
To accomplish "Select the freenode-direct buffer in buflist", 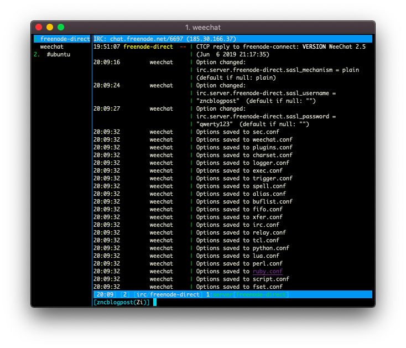I will (62, 39).
